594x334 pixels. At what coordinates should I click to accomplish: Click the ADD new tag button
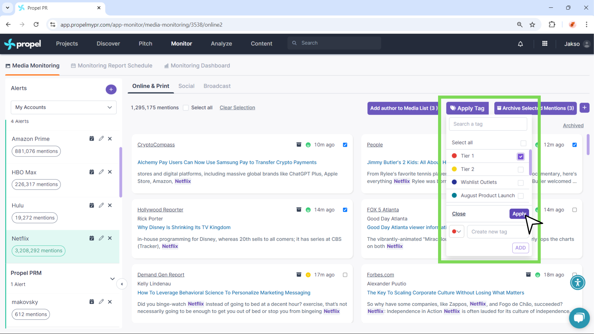520,248
